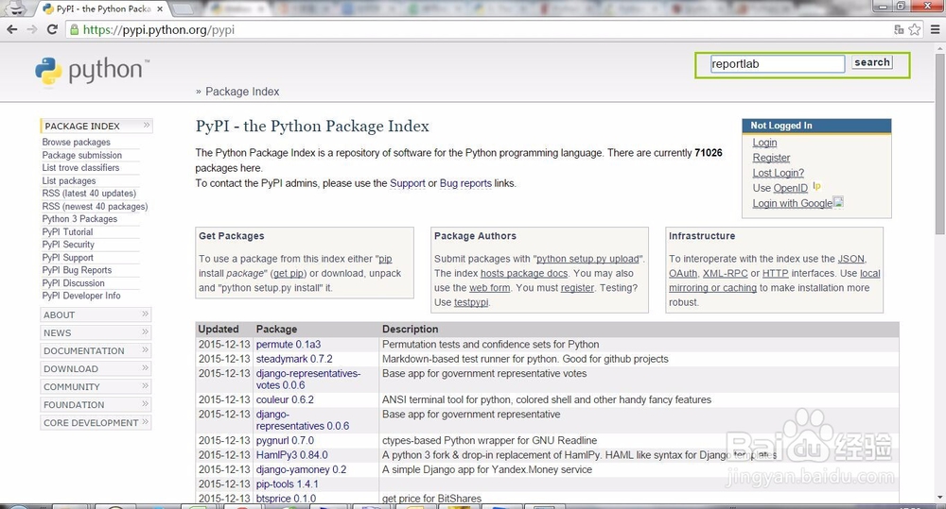Open PyPI Discussion link
Screen dimensions: 946x509
coord(73,283)
